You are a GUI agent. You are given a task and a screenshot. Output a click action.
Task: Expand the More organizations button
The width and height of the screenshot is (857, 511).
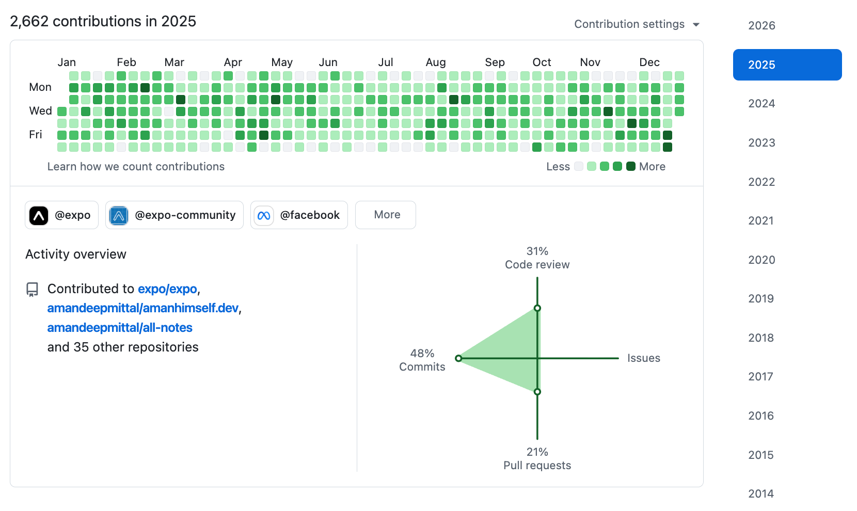(x=387, y=215)
